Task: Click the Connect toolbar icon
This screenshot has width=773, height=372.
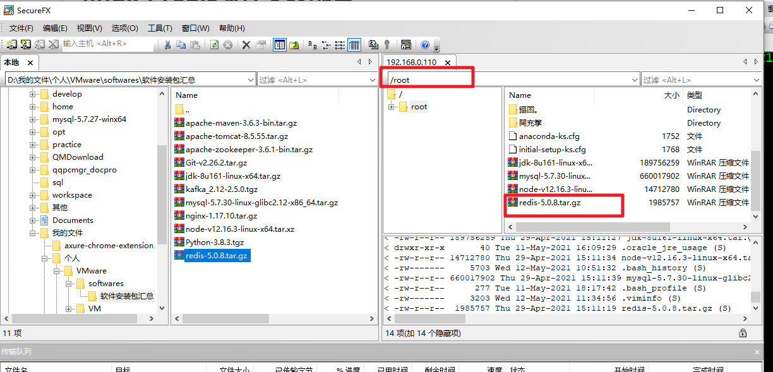Action: click(11, 44)
